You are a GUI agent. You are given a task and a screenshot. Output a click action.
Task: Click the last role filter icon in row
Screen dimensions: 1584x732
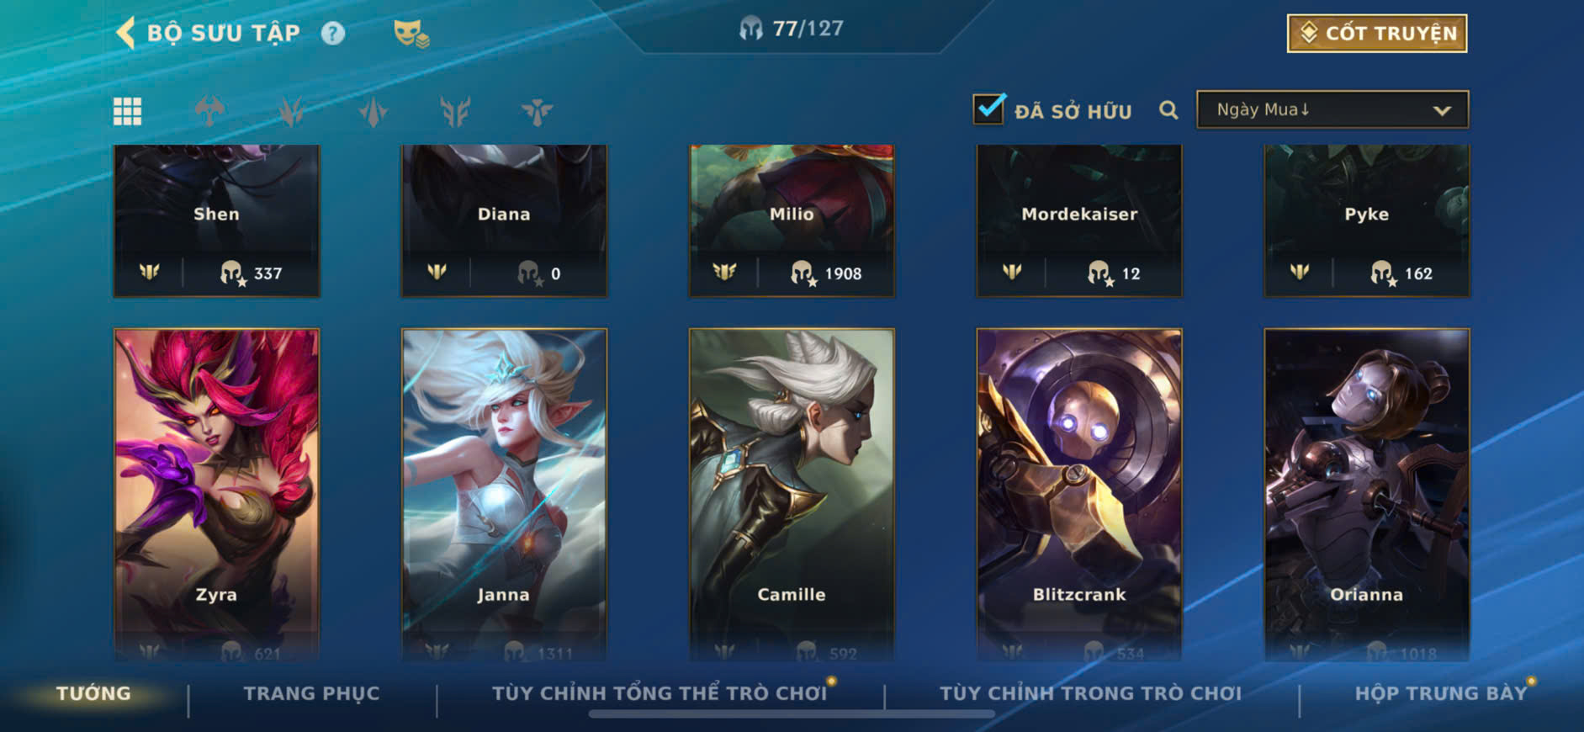(x=537, y=111)
